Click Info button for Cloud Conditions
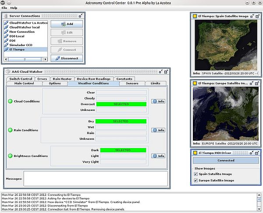Image resolution: width=263 pixels, height=213 pixels. pos(158,101)
